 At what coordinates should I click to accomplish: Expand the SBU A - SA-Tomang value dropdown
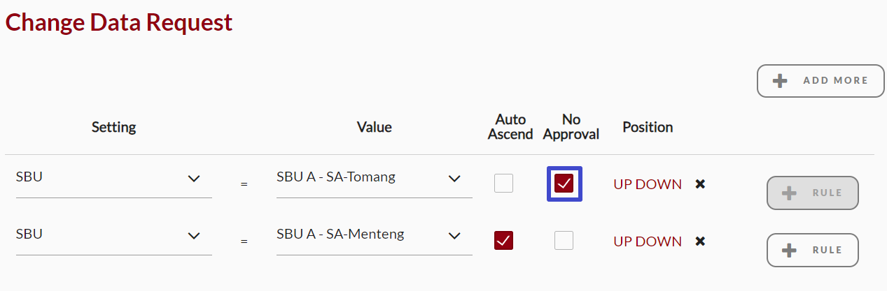click(x=374, y=179)
